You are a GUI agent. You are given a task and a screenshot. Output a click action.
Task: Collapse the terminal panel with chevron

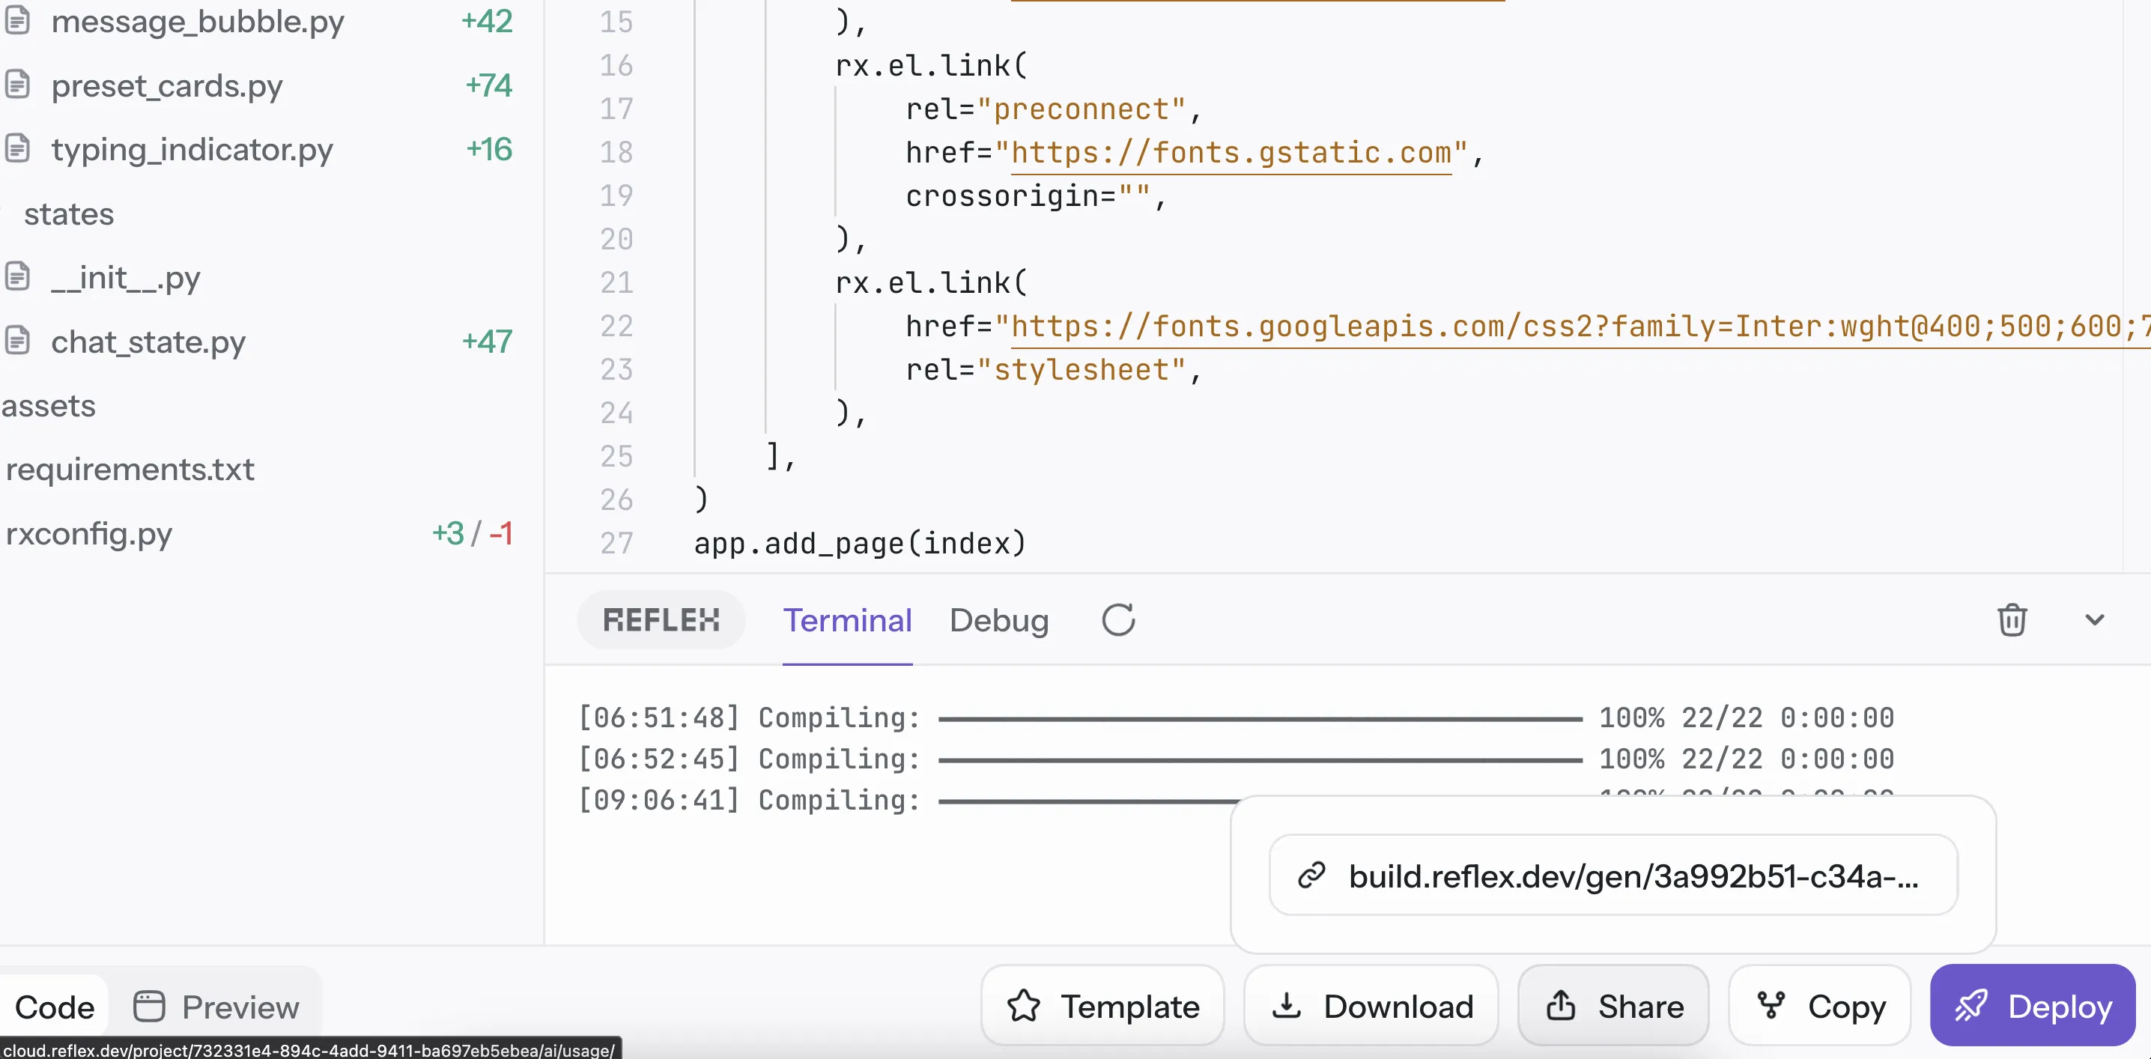point(2094,621)
